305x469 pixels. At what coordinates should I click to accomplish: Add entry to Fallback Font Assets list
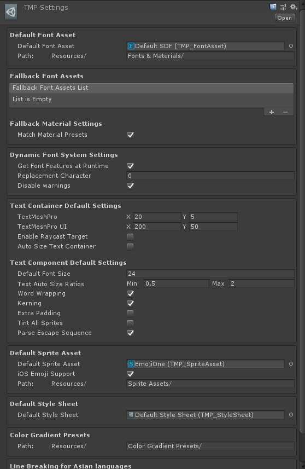[x=272, y=112]
